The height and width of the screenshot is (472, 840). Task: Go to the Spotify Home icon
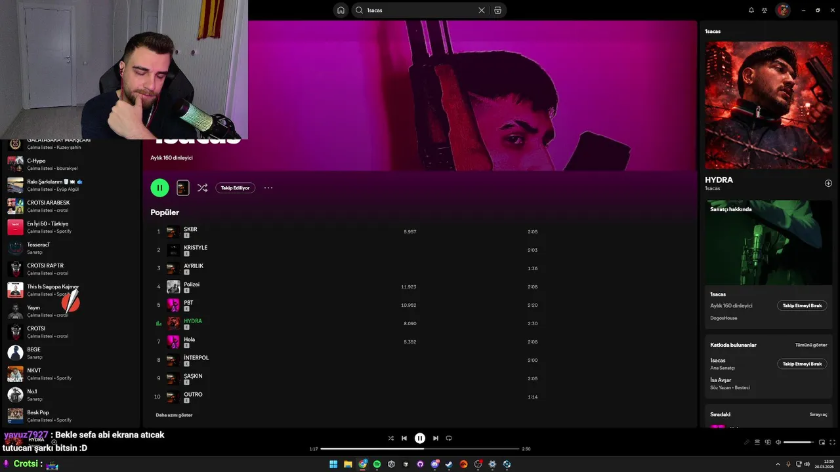(341, 10)
